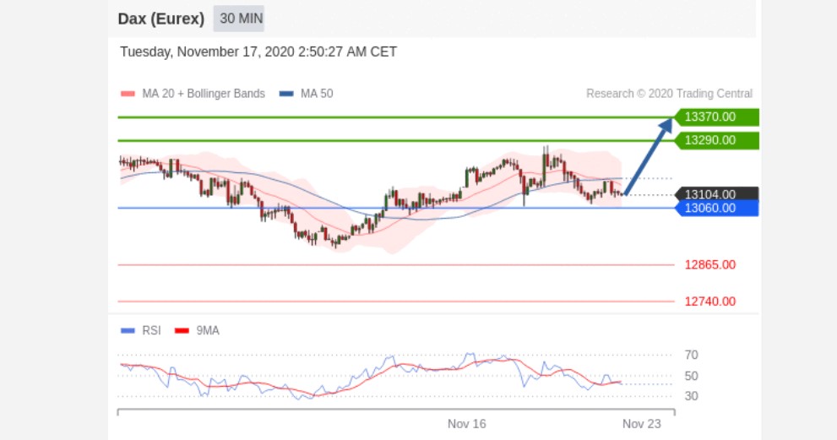The width and height of the screenshot is (837, 440).
Task: Click the 9MA legend label
Action: coord(208,330)
